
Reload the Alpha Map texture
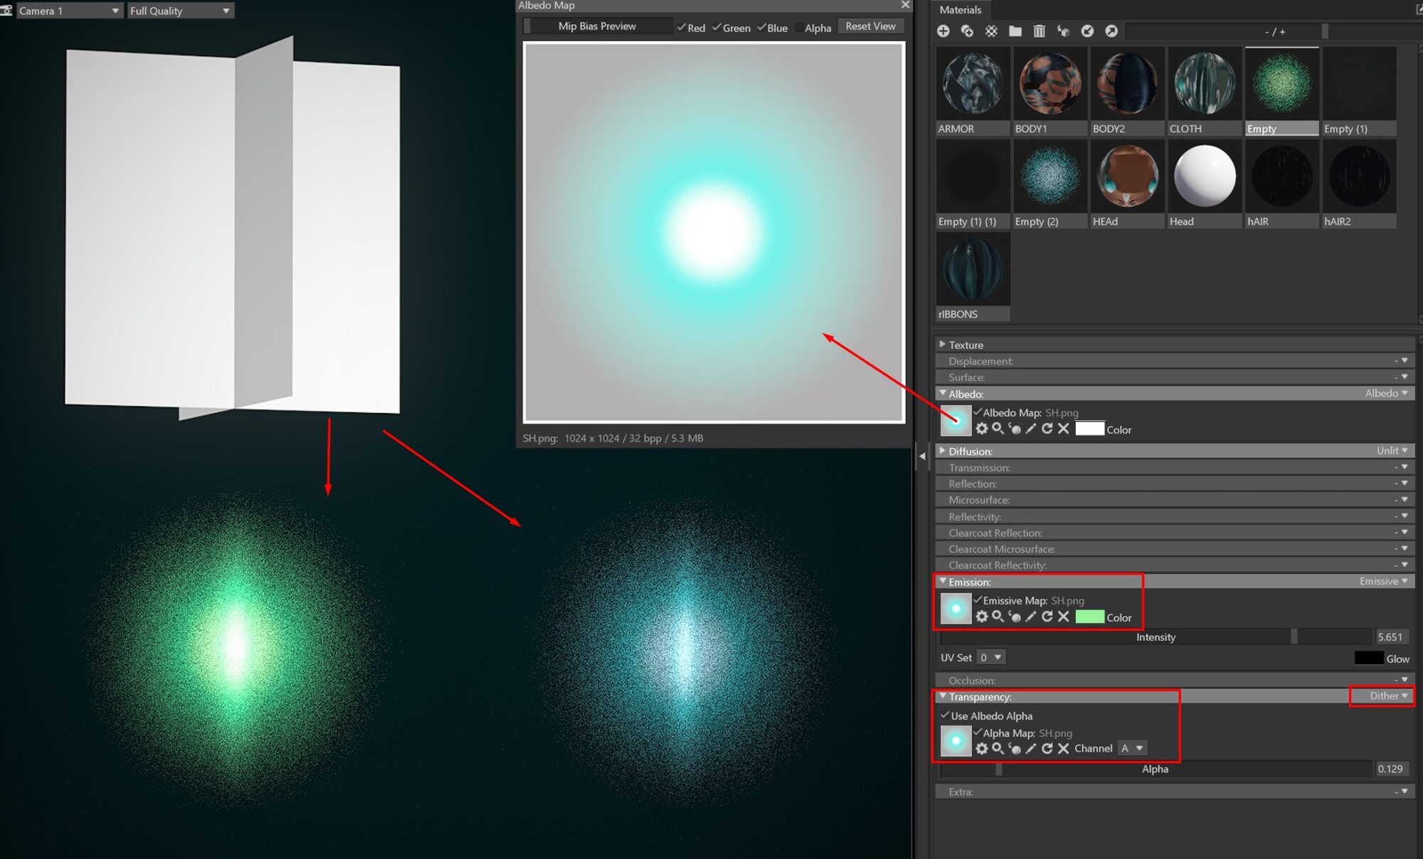click(1047, 748)
